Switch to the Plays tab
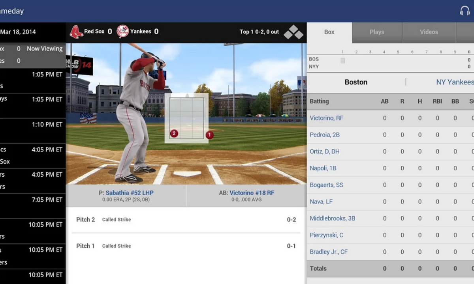Image resolution: width=474 pixels, height=284 pixels. click(376, 32)
